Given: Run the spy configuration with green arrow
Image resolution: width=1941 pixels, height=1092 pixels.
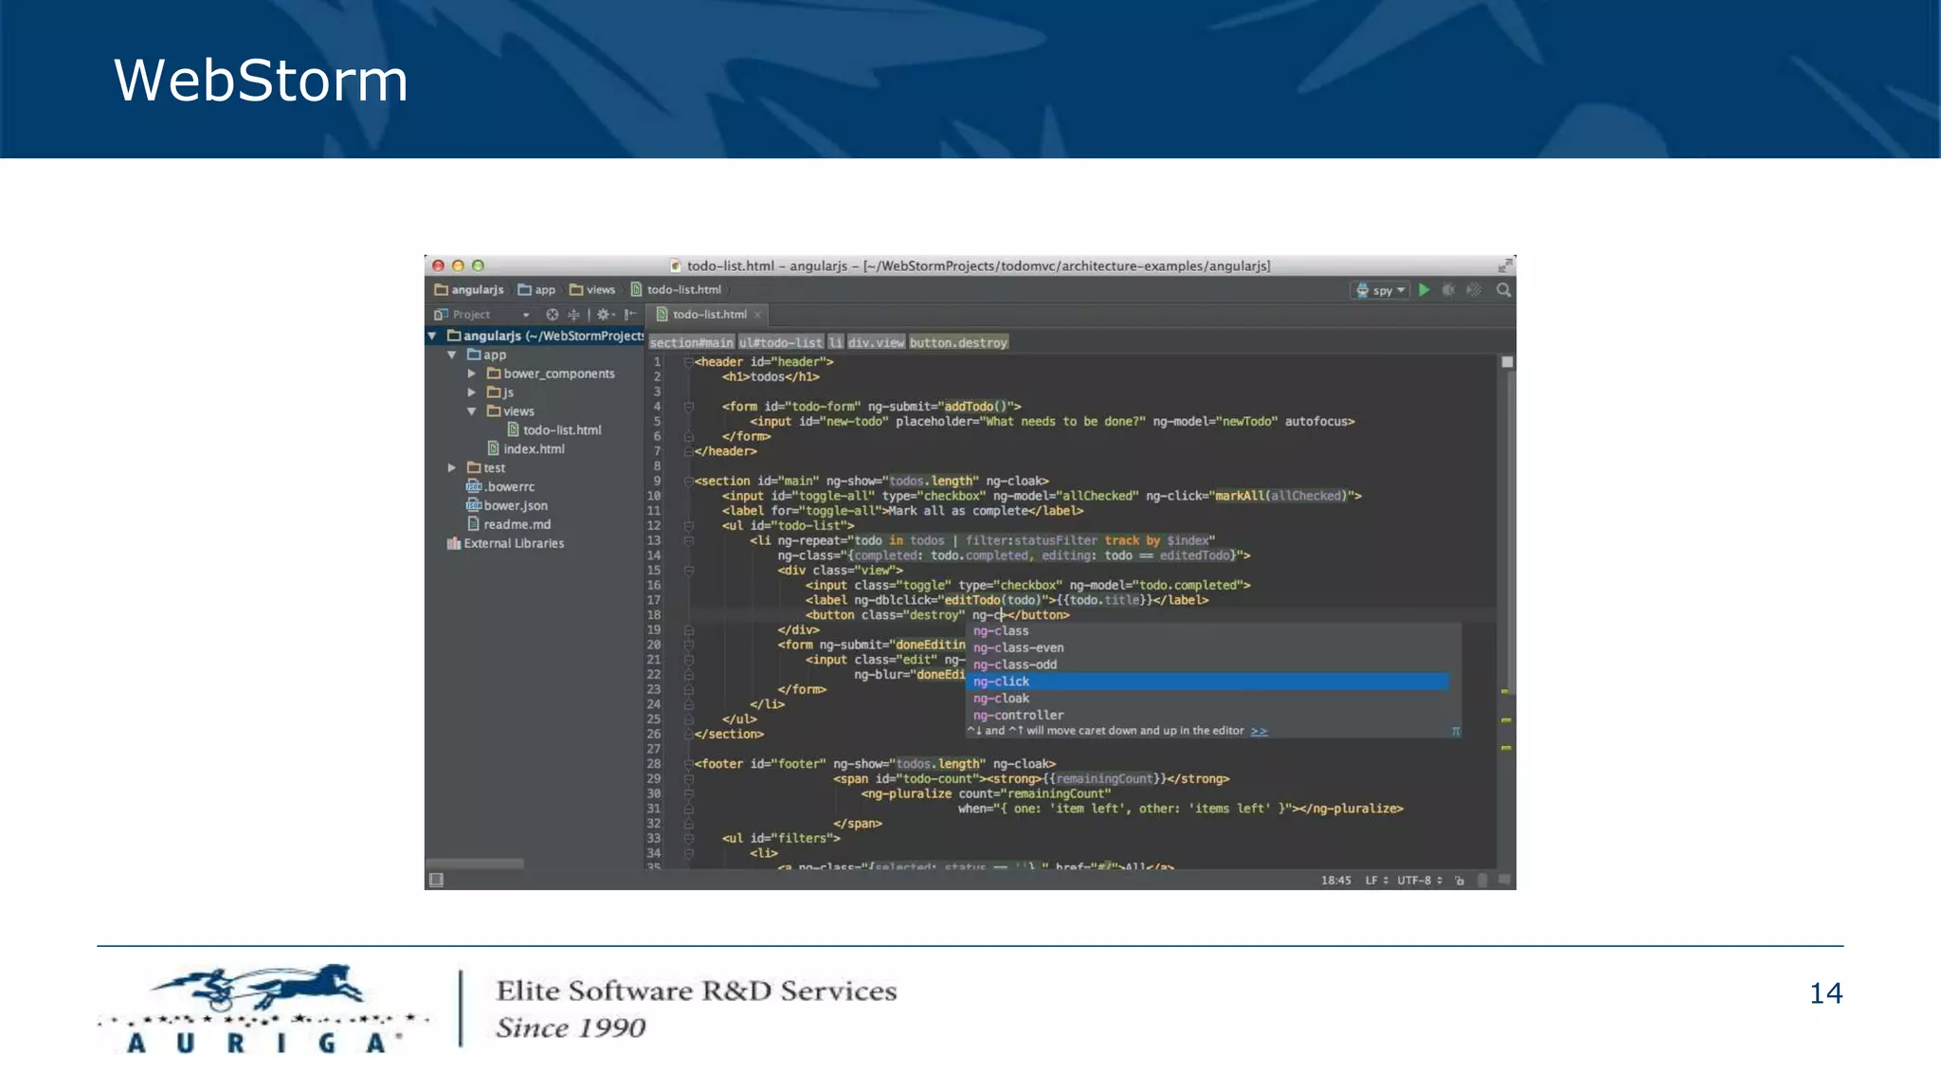Looking at the screenshot, I should point(1424,290).
